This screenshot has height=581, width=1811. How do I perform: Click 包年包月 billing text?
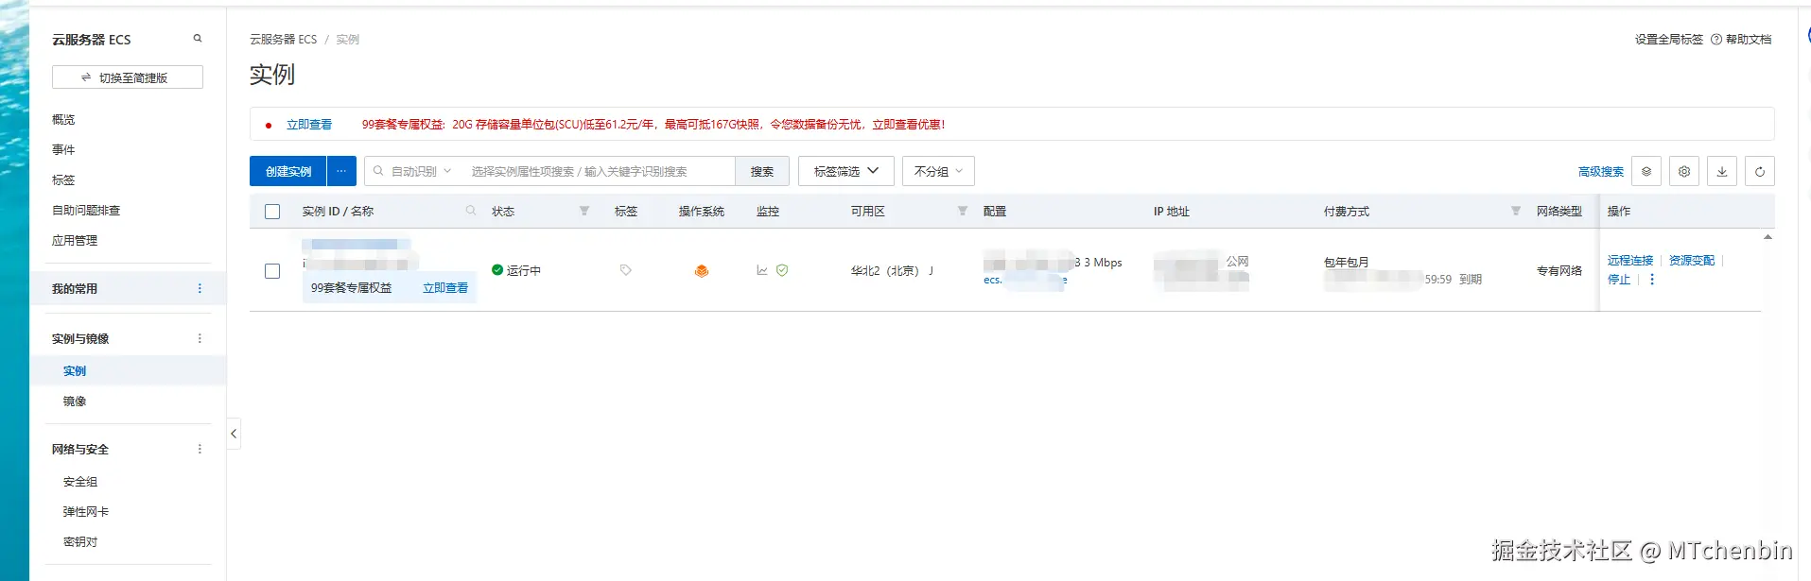(x=1347, y=262)
